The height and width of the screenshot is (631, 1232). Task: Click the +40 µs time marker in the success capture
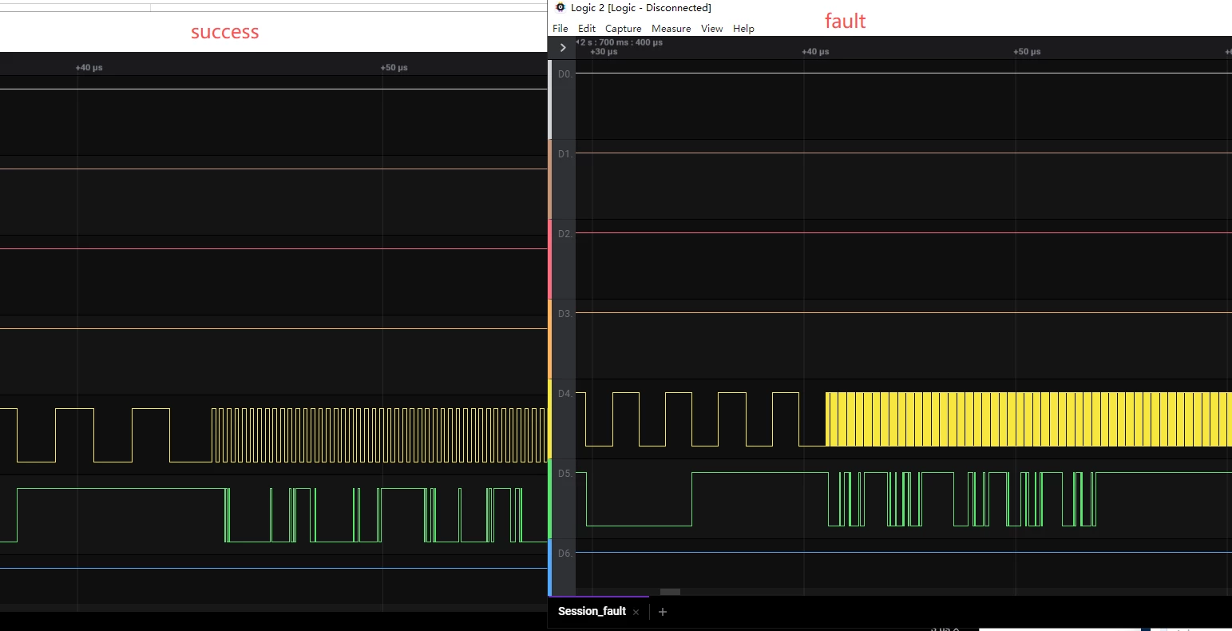[89, 68]
